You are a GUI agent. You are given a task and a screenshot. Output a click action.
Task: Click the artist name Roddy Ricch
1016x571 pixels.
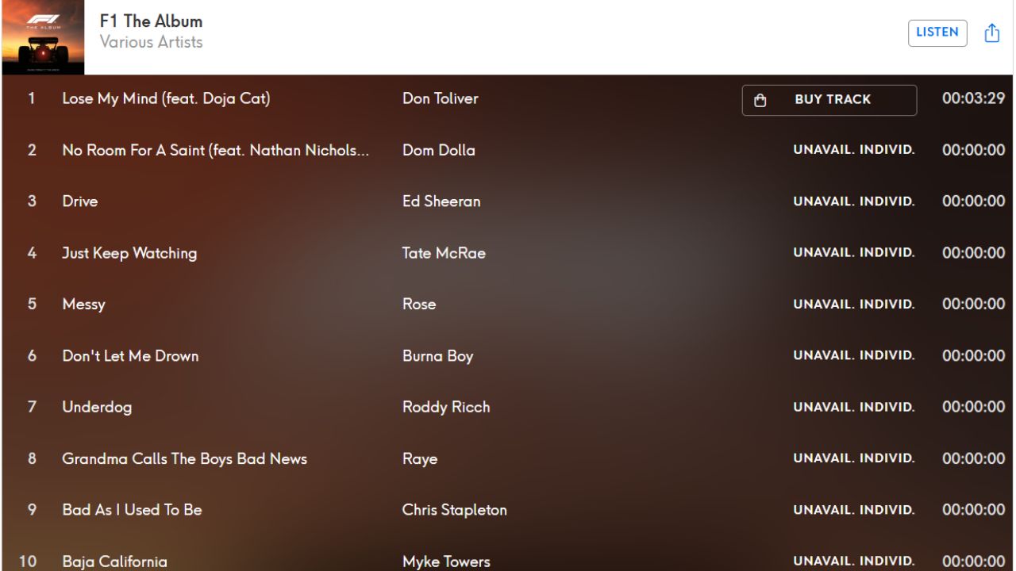click(446, 407)
